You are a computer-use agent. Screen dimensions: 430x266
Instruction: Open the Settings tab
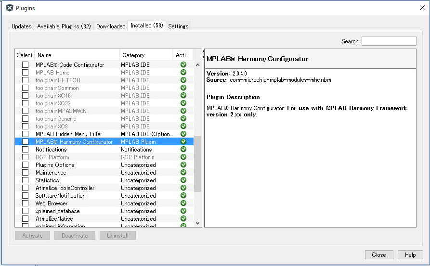tap(178, 26)
